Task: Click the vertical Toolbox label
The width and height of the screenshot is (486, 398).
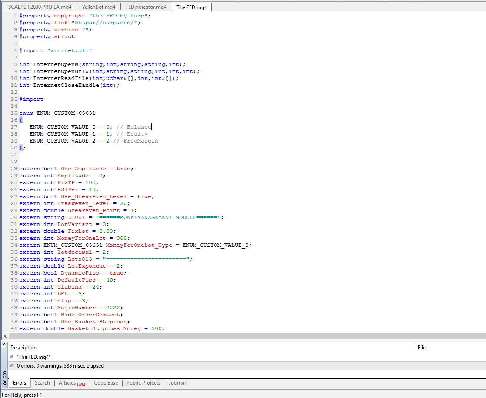Action: pos(4,379)
